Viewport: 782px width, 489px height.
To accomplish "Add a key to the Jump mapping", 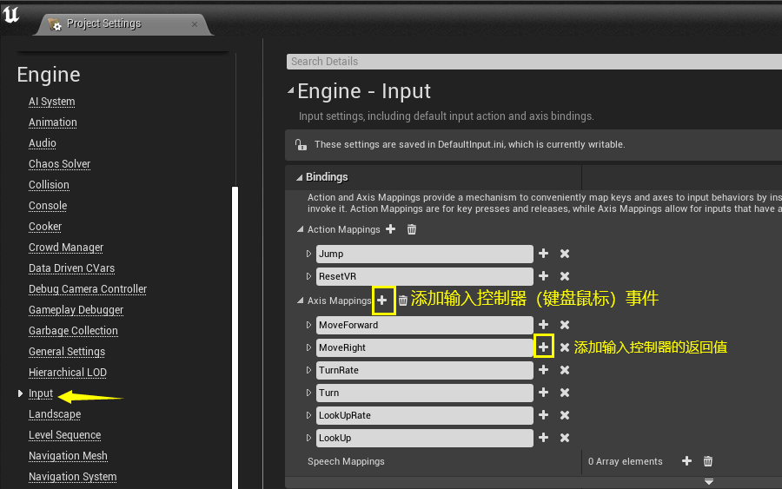I will (x=544, y=254).
